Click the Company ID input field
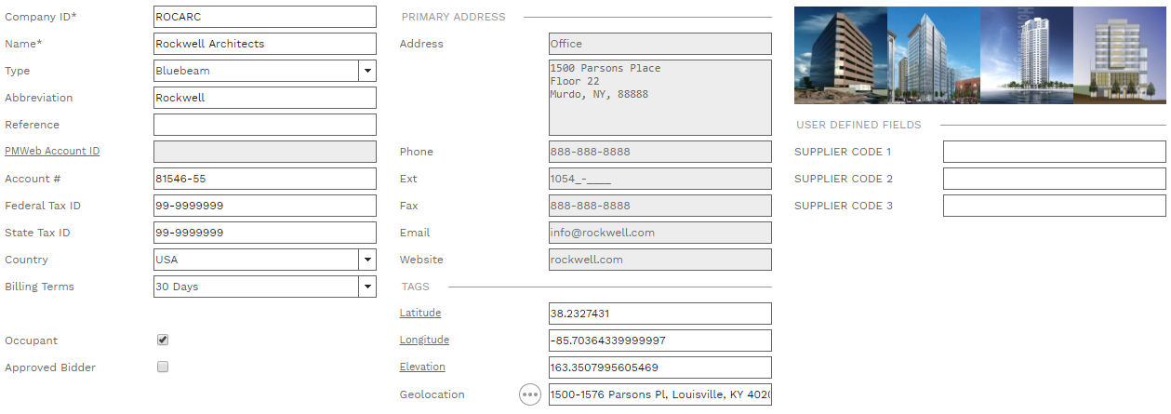This screenshot has width=1171, height=414. point(265,17)
